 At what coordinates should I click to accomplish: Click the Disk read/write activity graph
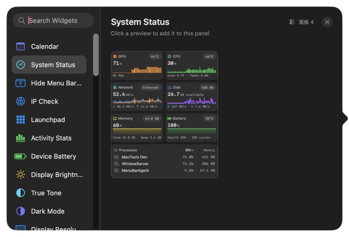[x=191, y=101]
